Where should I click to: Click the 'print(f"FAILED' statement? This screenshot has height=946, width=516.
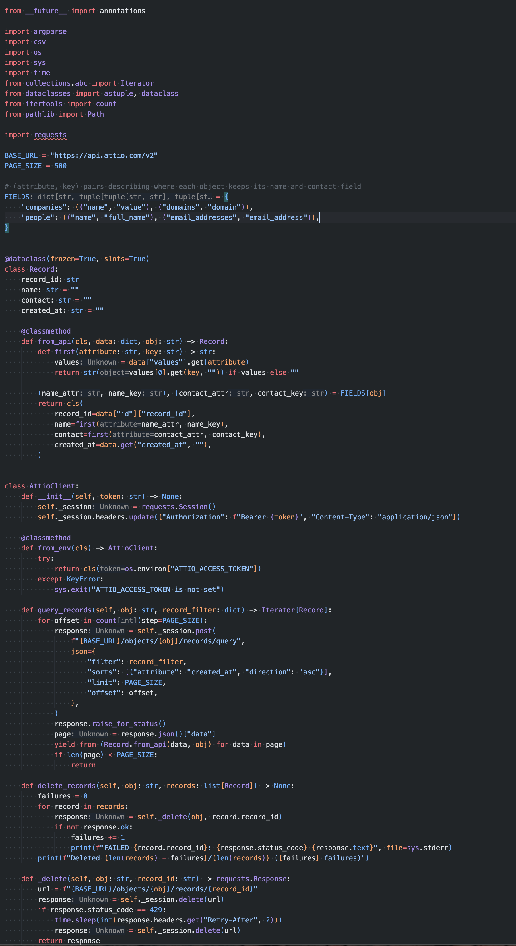(x=261, y=847)
